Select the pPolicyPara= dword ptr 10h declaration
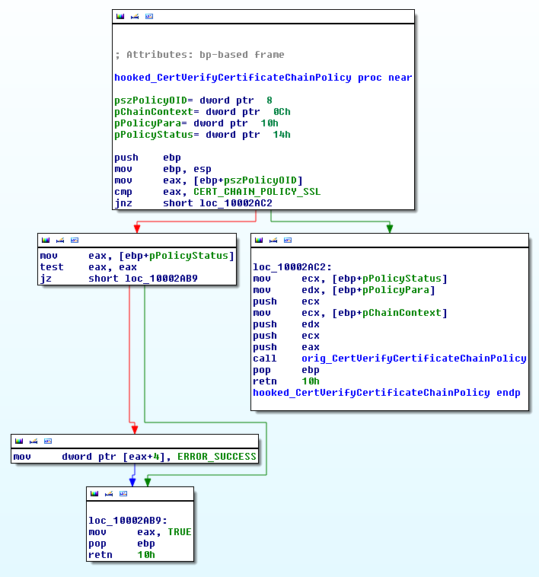Viewport: 539px width, 577px height. [196, 123]
